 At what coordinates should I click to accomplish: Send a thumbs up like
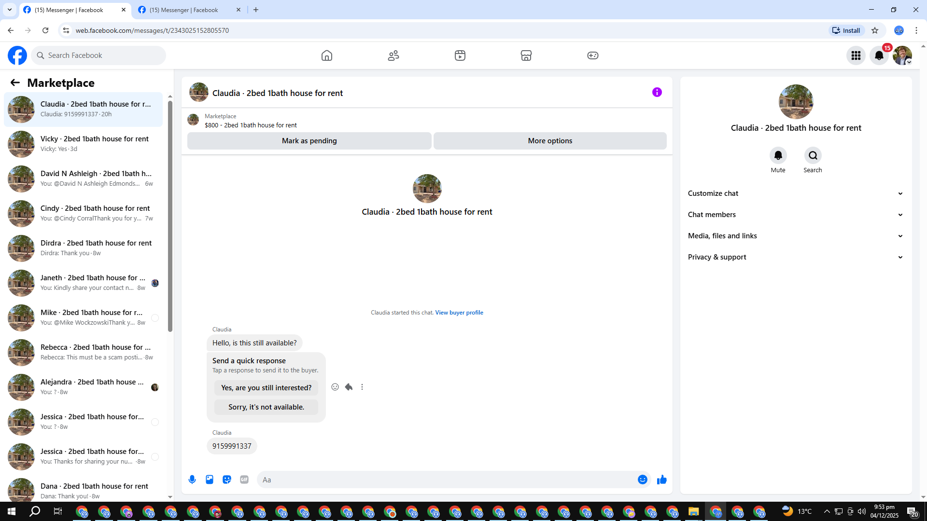click(x=661, y=480)
